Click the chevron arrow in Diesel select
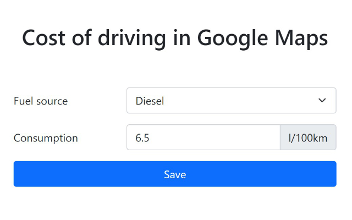Image resolution: width=352 pixels, height=220 pixels. [x=322, y=101]
